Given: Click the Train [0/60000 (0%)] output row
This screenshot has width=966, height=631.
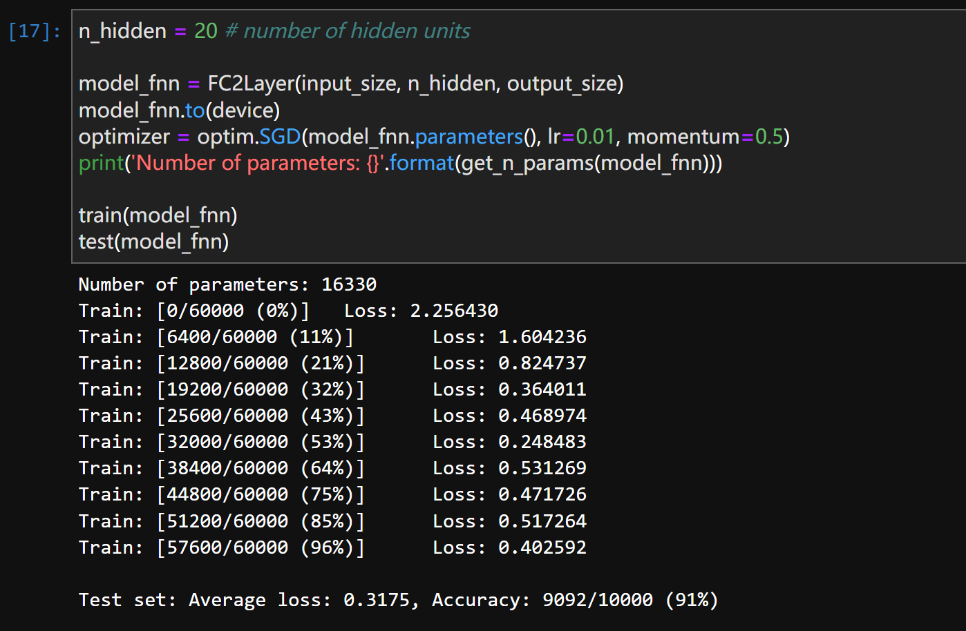Looking at the screenshot, I should [288, 311].
